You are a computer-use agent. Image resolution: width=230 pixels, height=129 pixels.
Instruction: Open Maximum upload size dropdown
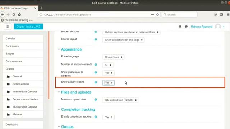(121, 100)
